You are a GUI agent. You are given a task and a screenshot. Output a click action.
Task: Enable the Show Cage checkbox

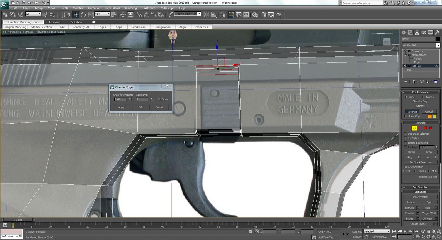click(x=406, y=116)
